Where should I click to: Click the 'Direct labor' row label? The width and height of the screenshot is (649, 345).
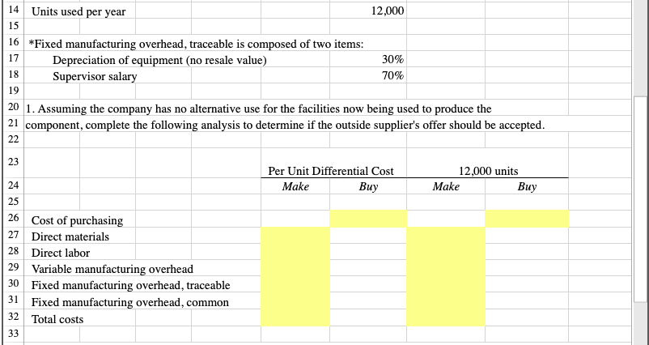pyautogui.click(x=61, y=253)
